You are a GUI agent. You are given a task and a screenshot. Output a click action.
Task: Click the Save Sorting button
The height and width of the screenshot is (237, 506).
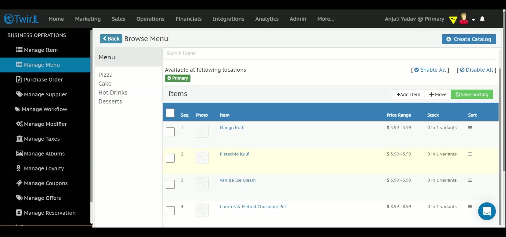472,95
